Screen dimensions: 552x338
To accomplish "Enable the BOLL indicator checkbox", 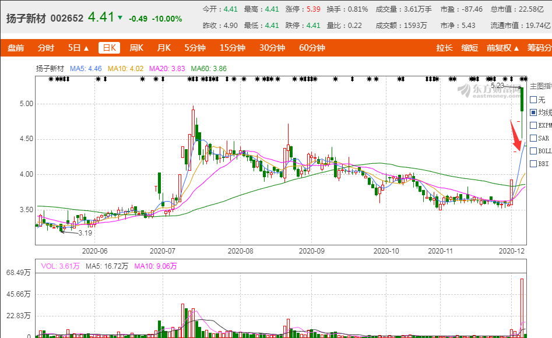I will (x=533, y=151).
